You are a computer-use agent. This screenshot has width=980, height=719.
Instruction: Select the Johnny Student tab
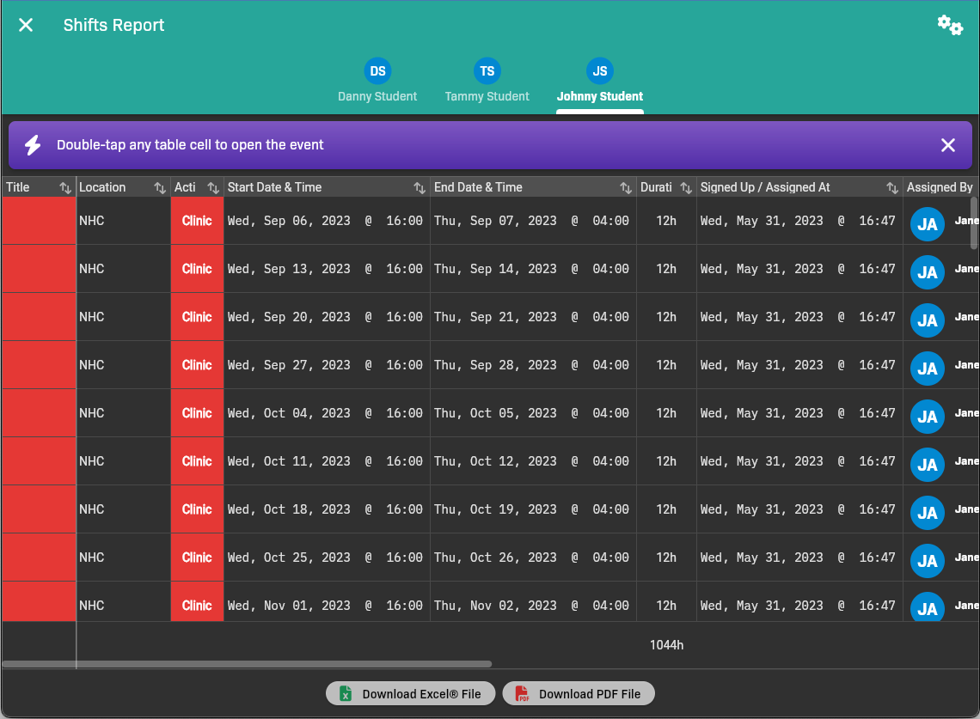point(599,82)
